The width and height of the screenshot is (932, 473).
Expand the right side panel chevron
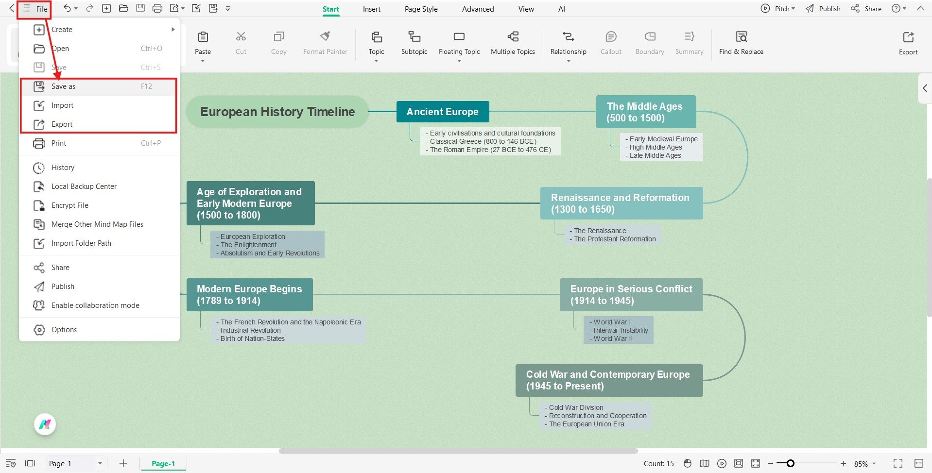tap(925, 88)
